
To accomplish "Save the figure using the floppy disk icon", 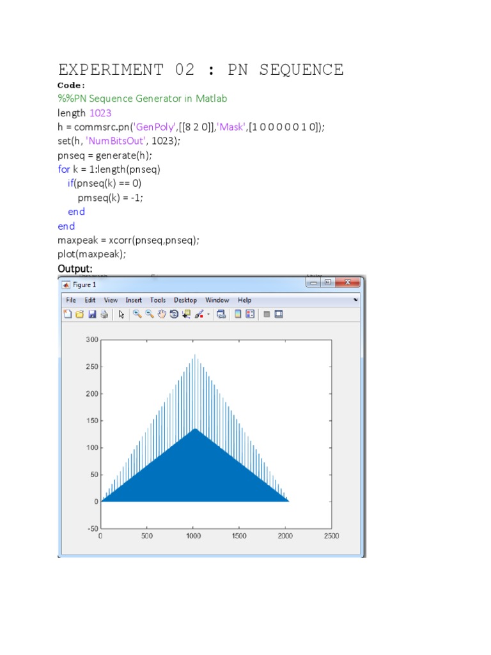I will tap(92, 314).
